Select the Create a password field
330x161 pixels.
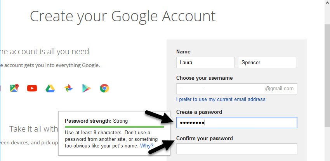point(236,123)
